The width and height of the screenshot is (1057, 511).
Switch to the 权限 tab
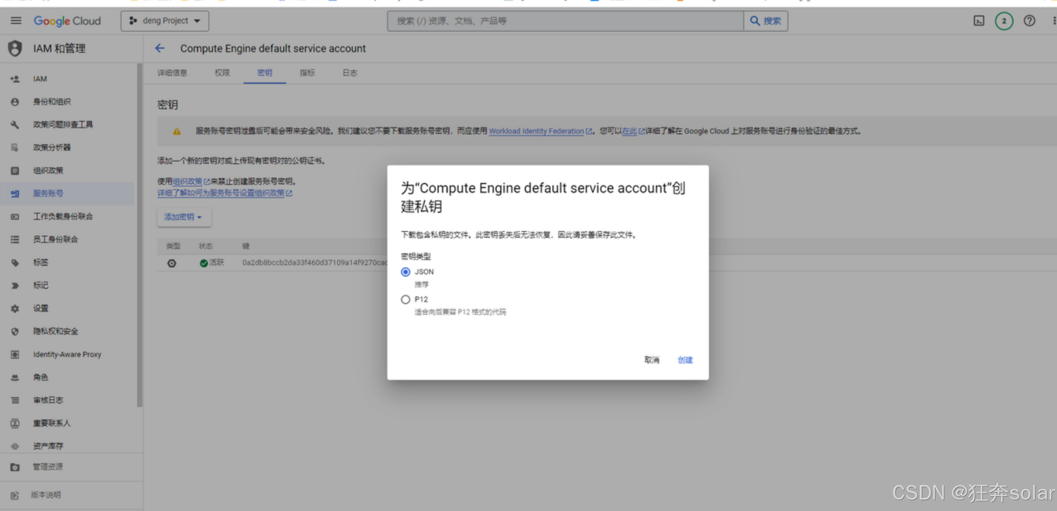(222, 73)
